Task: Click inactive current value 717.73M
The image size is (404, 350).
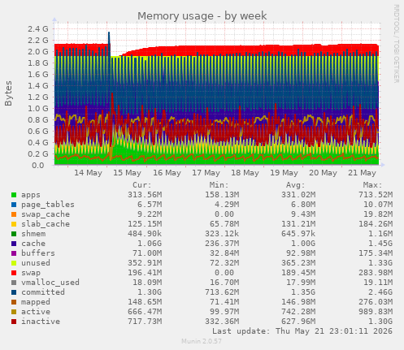Action: click(145, 322)
